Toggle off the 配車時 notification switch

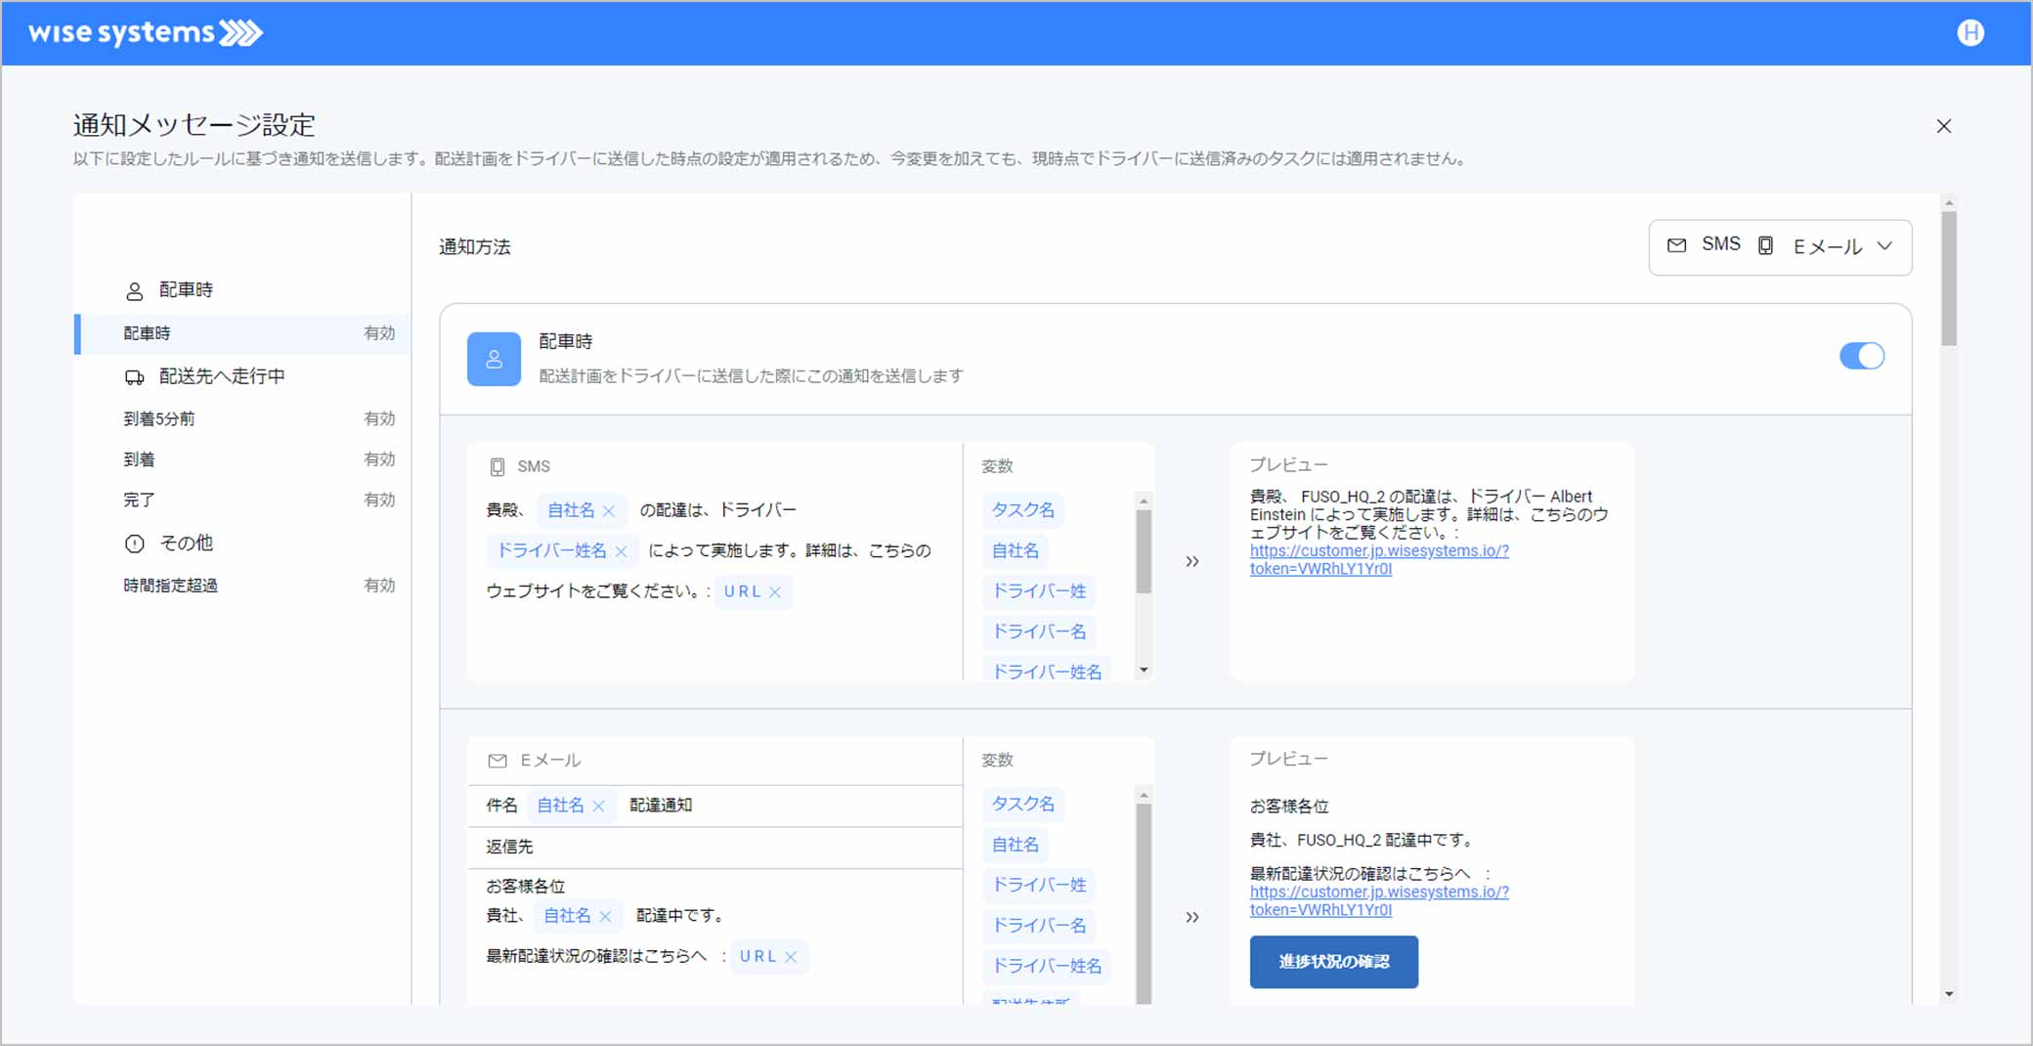1861,356
